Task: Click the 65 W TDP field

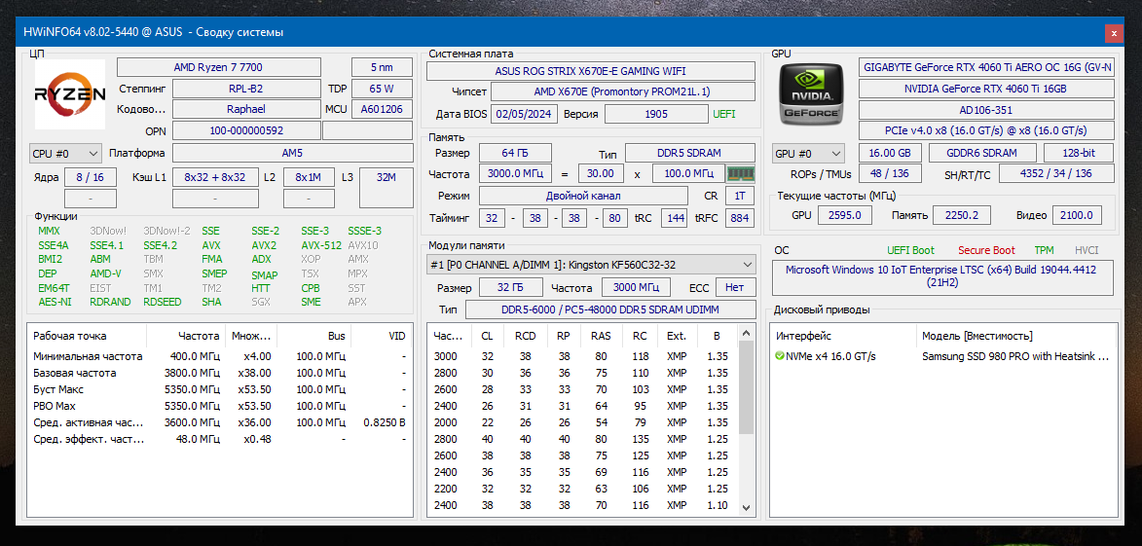Action: [382, 89]
